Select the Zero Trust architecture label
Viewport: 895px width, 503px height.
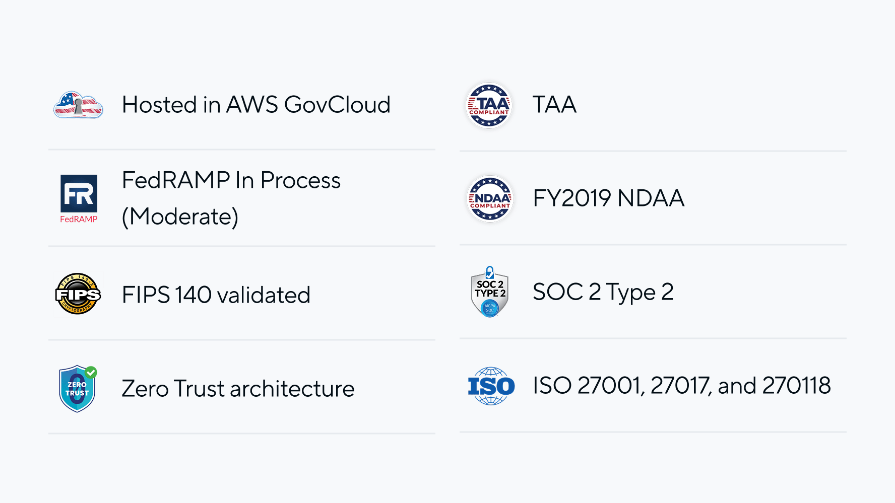click(238, 389)
